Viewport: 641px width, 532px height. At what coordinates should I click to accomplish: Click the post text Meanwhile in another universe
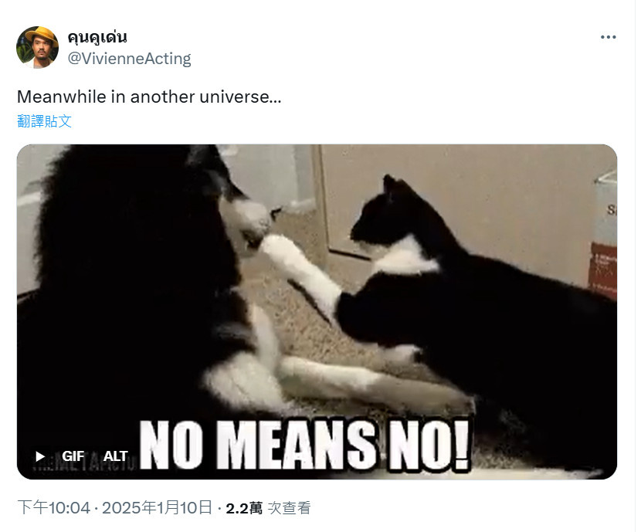pyautogui.click(x=149, y=97)
